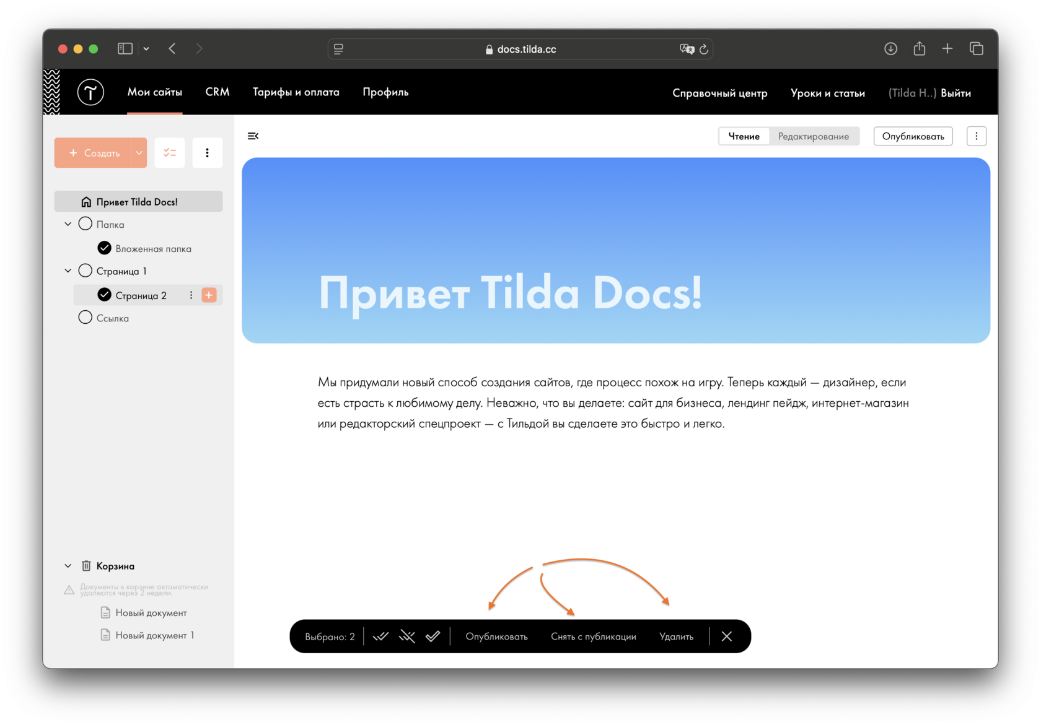Click Снять с публикации in the selection bar

pos(594,636)
